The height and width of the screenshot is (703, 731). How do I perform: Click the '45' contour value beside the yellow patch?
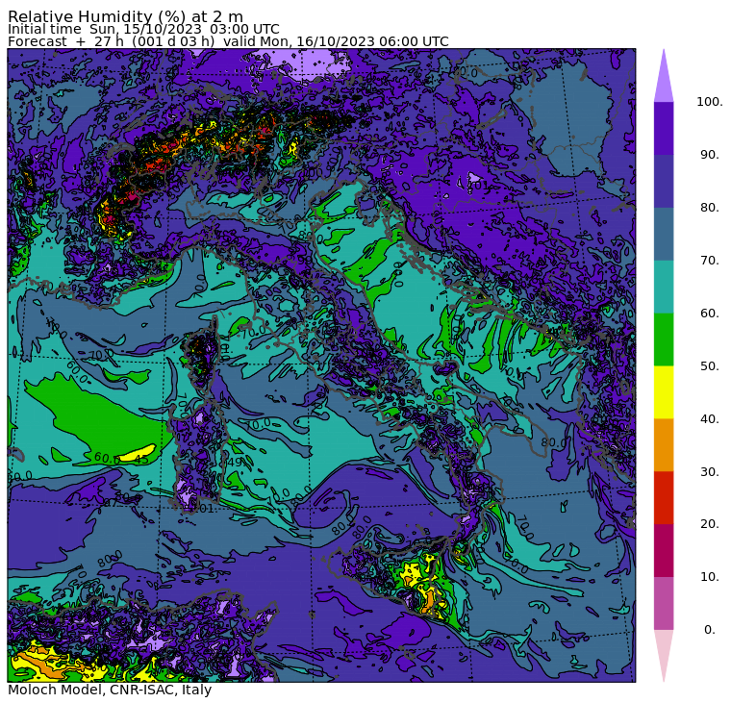140,460
